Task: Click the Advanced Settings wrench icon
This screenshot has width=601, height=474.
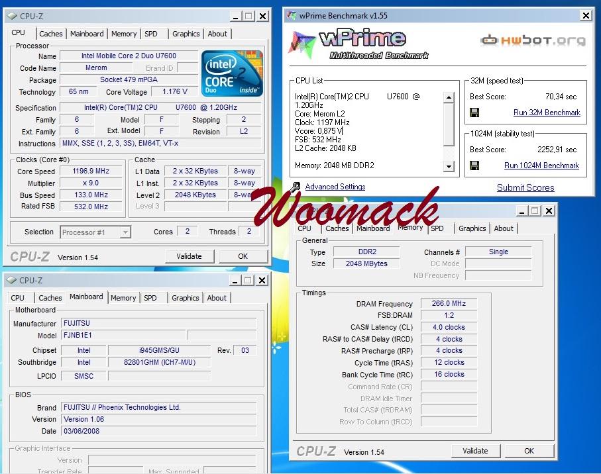Action: (296, 187)
